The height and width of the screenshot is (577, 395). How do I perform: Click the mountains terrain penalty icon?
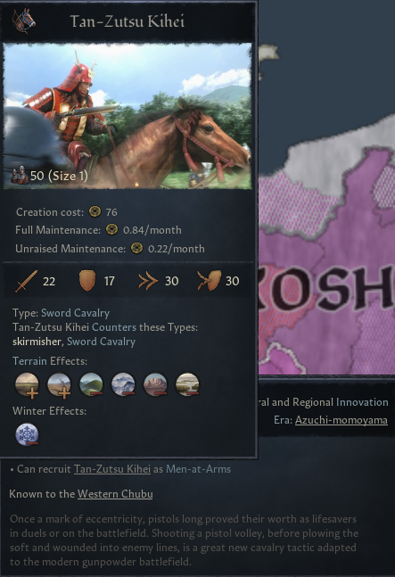tap(123, 384)
